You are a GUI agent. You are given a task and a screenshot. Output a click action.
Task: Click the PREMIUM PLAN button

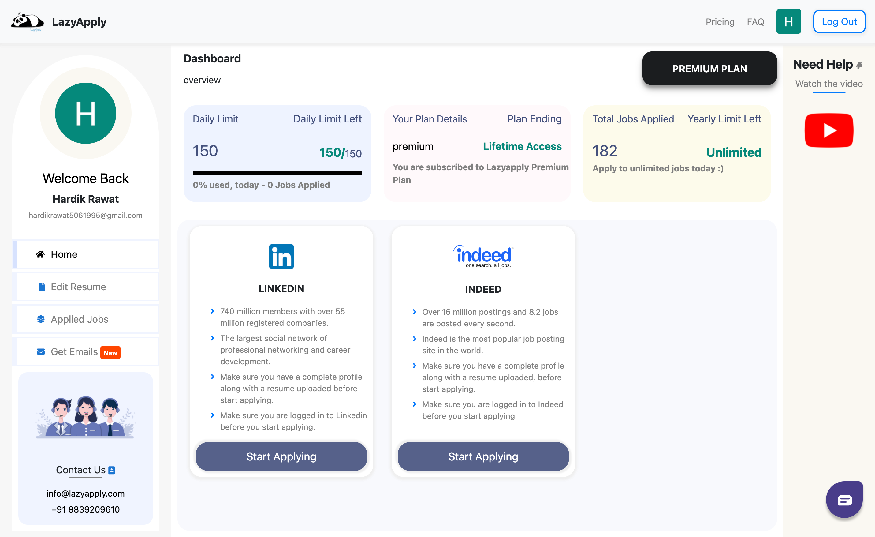tap(709, 69)
